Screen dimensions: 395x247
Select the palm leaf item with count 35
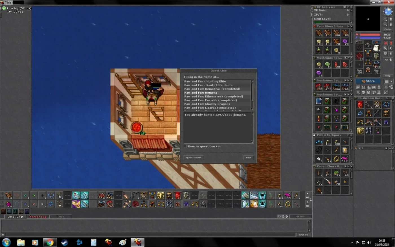pyautogui.click(x=336, y=173)
